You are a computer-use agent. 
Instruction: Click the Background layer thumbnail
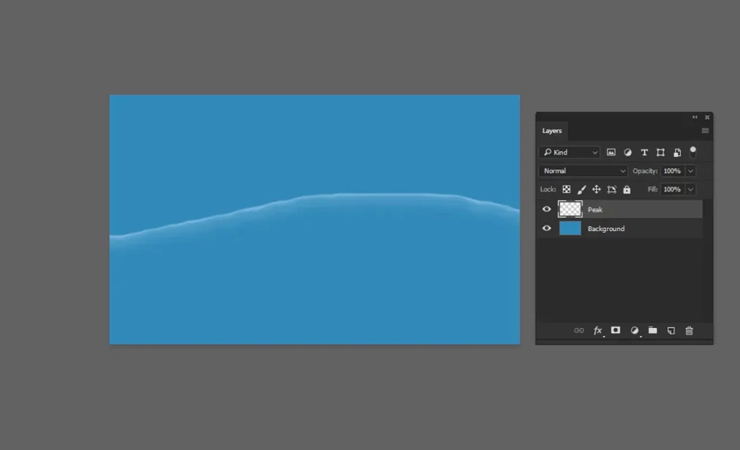click(570, 228)
